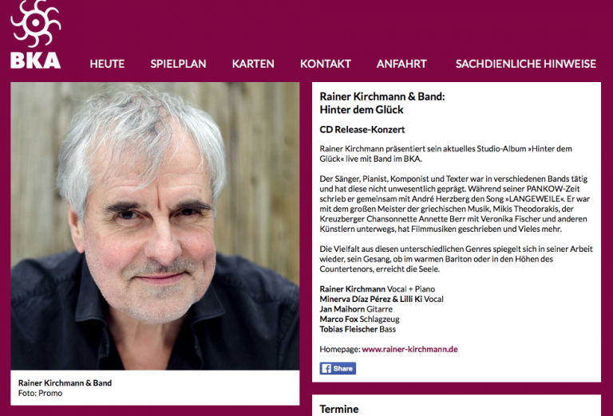The height and width of the screenshot is (416, 613).
Task: Open the KARTEN navigation item
Action: pyautogui.click(x=253, y=64)
